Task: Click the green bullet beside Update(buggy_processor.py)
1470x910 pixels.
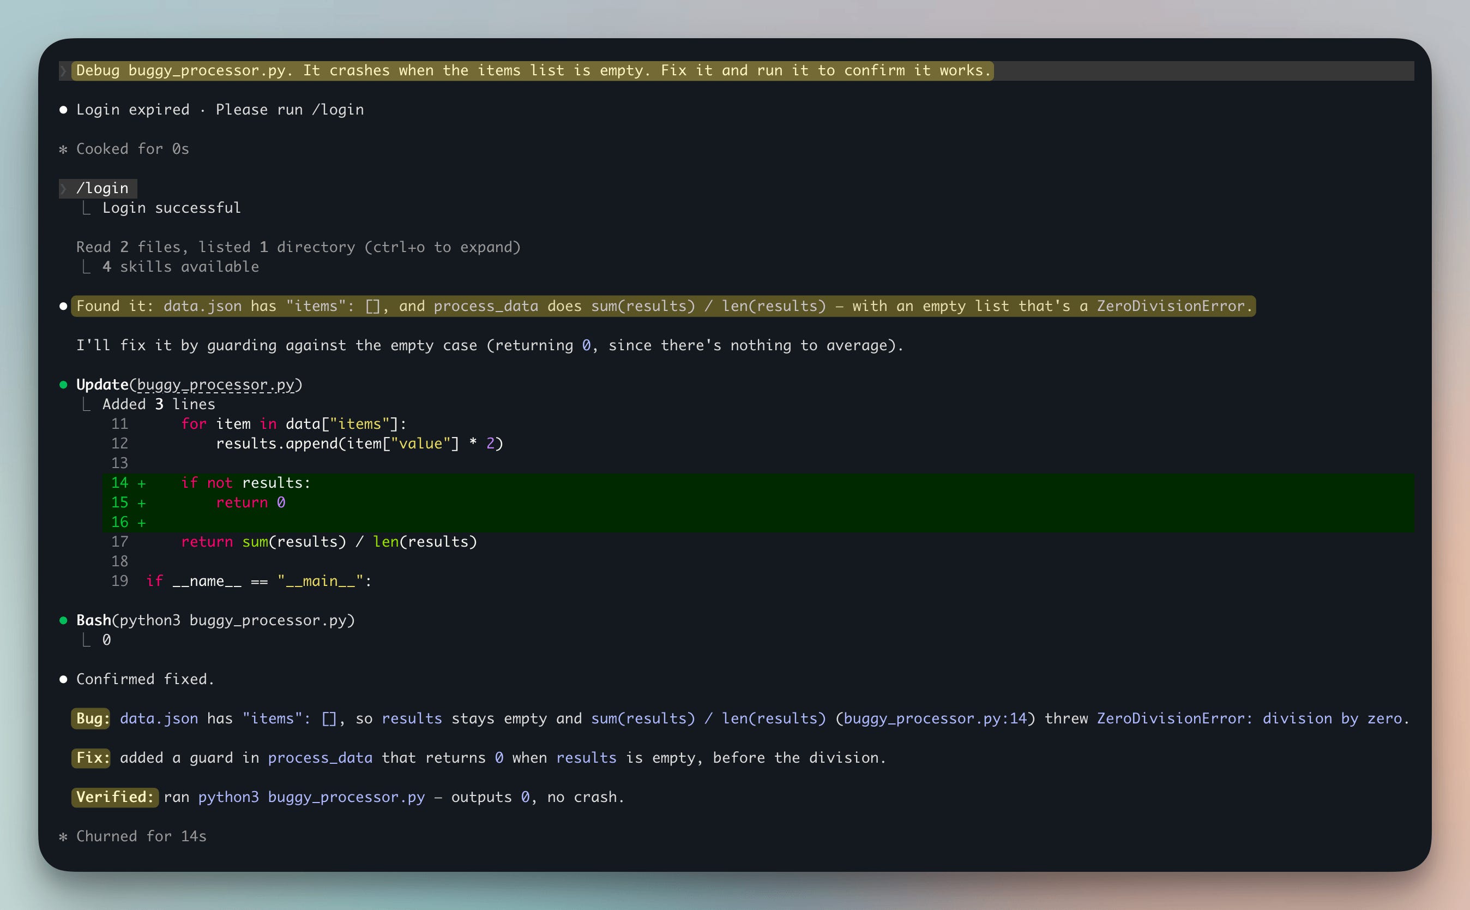Action: pos(63,385)
